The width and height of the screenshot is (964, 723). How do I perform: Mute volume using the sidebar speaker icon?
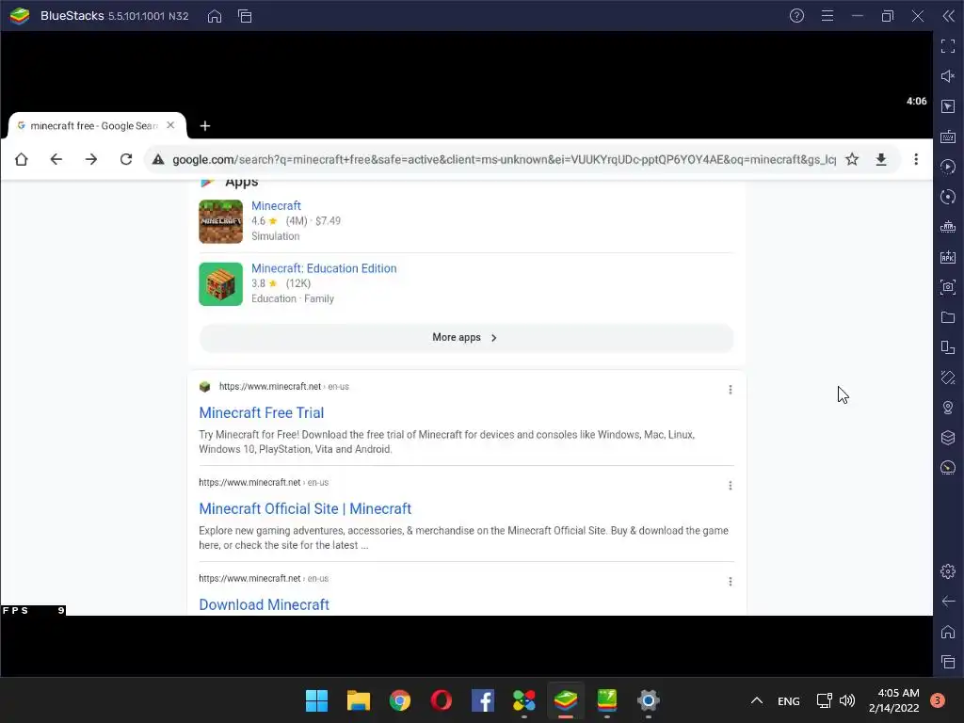click(x=948, y=76)
